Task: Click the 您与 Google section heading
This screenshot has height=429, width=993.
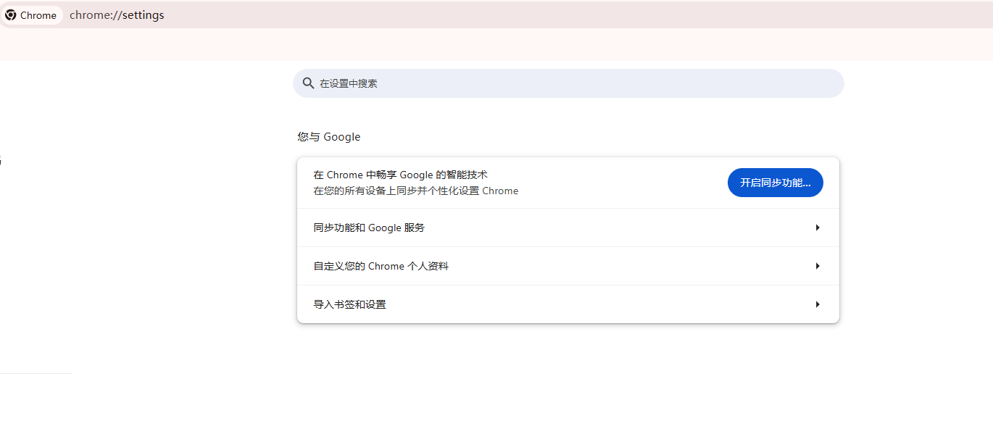Action: coord(328,137)
